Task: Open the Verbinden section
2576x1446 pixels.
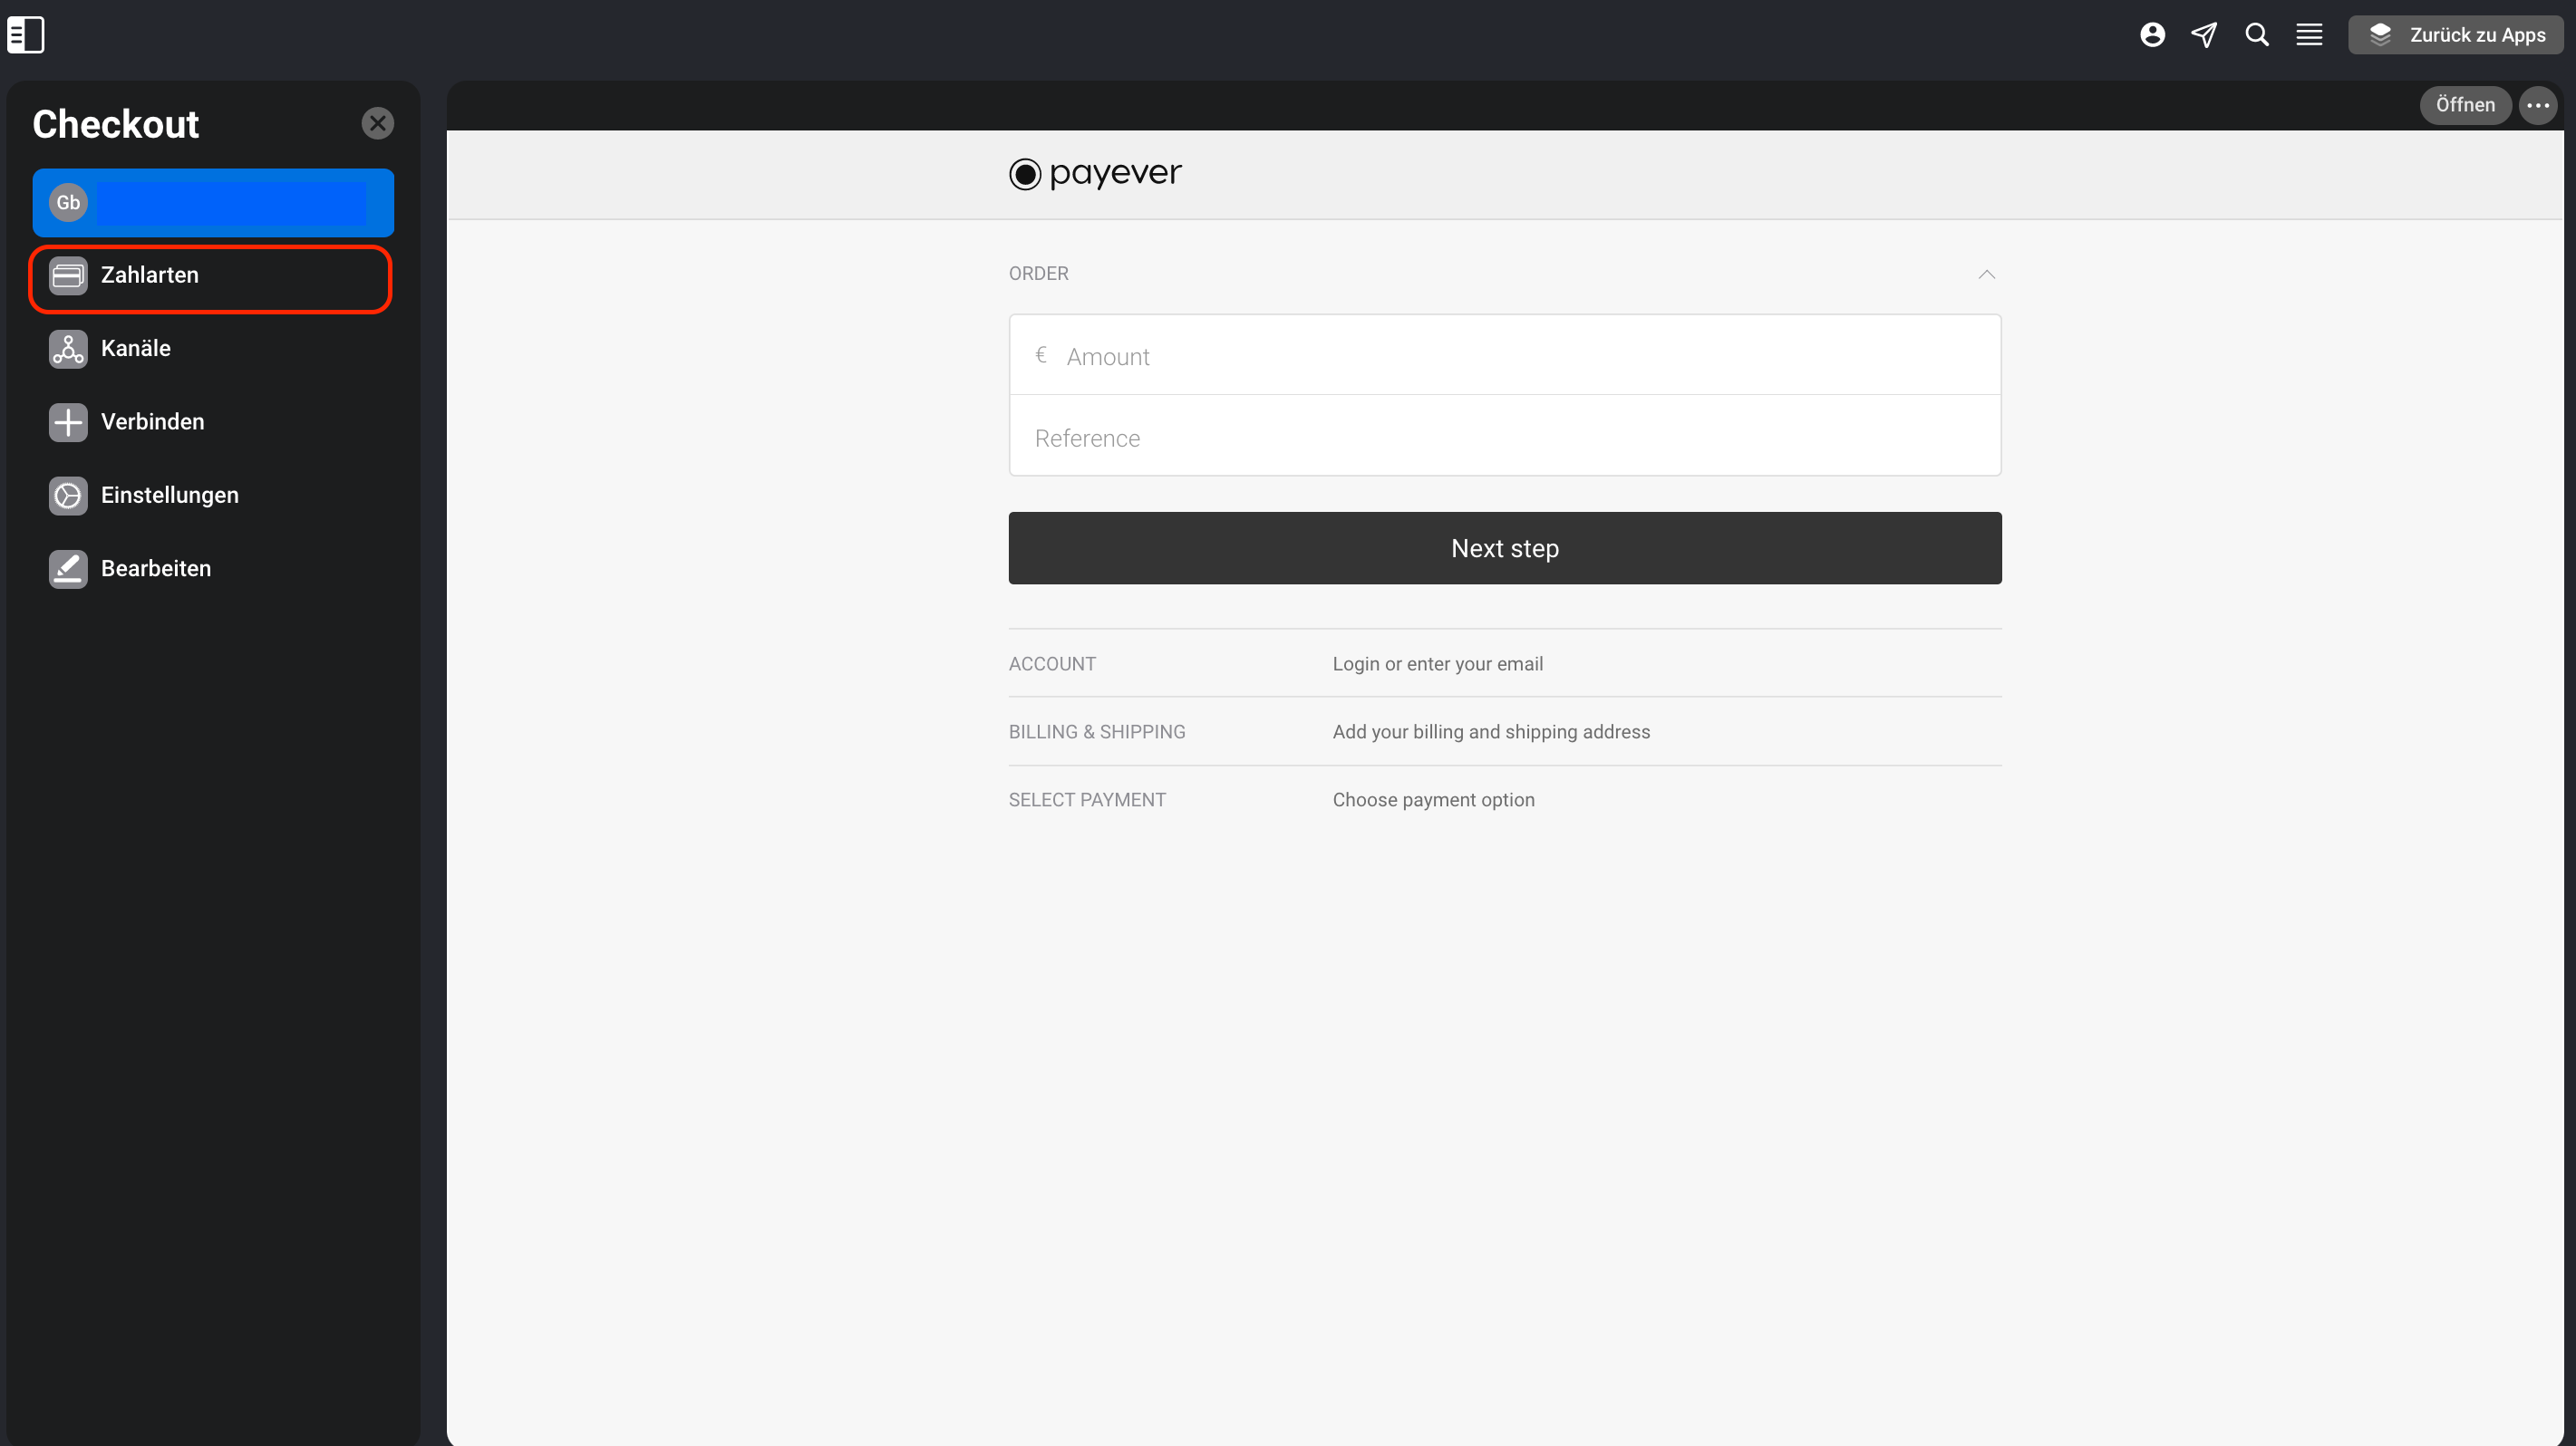Action: pos(211,421)
